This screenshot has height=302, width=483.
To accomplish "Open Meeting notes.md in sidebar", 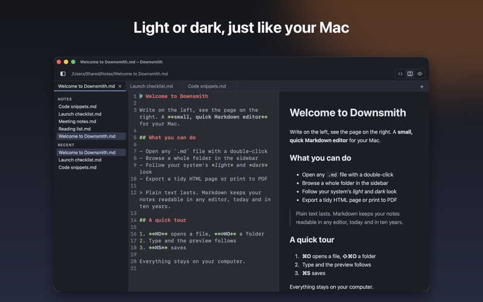I will pos(91,121).
